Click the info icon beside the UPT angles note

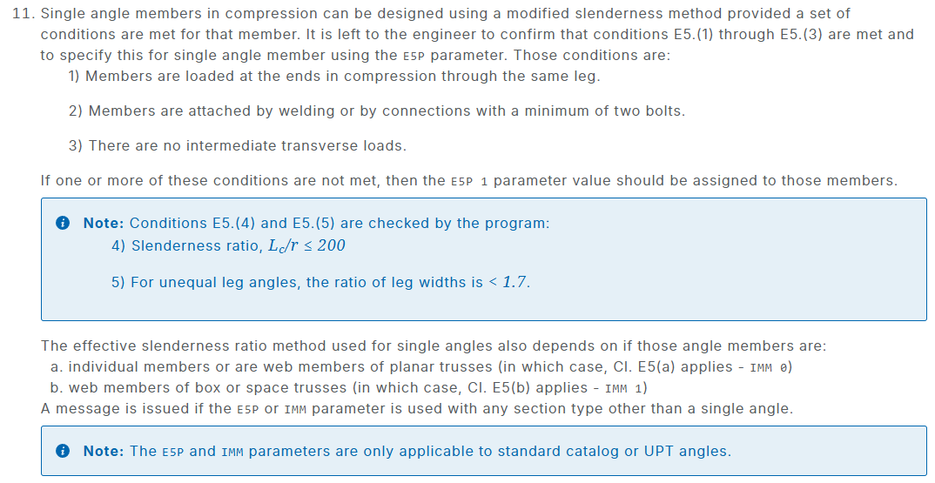pos(63,452)
